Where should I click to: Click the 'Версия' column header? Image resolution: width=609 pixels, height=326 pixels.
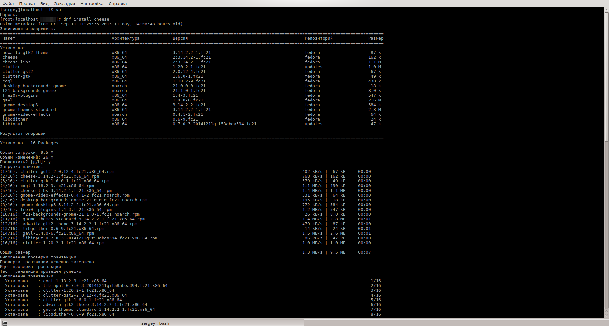(180, 38)
